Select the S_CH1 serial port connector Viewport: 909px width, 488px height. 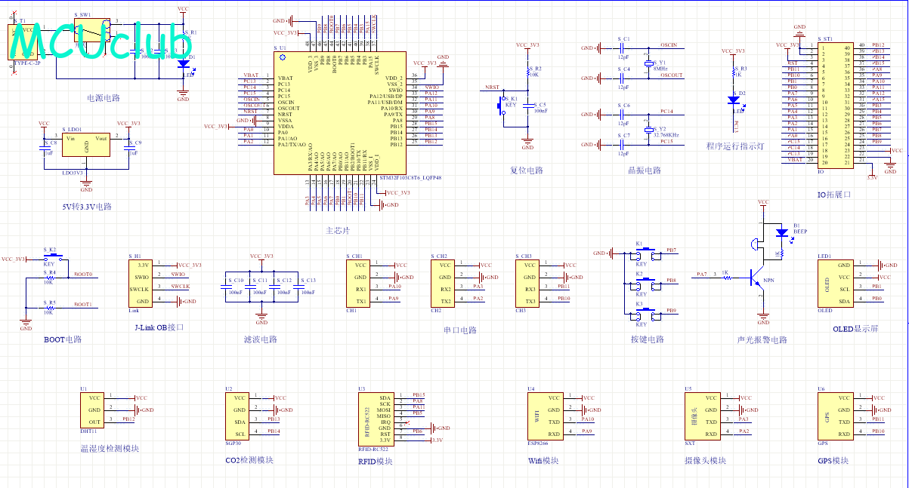pos(359,283)
